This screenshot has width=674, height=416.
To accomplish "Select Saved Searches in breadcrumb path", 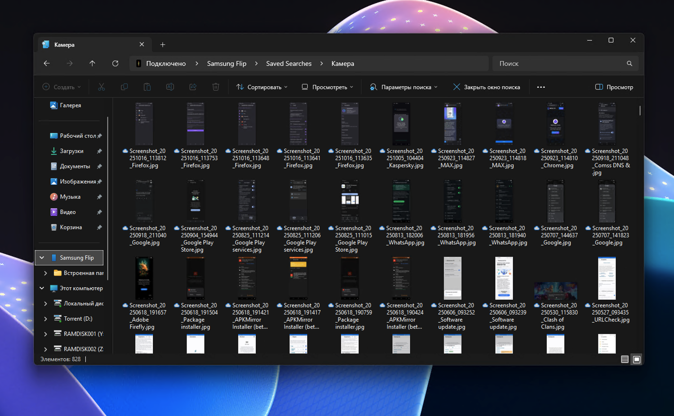I will (288, 63).
